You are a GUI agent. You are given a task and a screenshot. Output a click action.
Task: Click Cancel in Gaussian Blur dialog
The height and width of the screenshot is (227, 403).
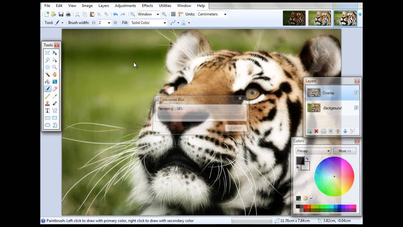pyautogui.click(x=236, y=128)
